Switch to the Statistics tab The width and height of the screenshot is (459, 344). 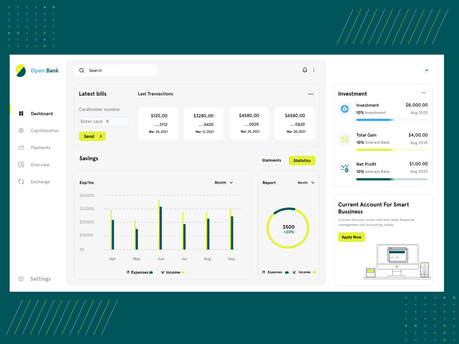coord(302,161)
